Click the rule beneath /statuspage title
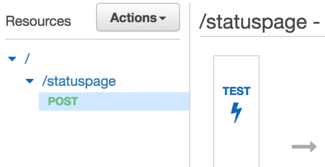325x167 pixels. pos(262,37)
